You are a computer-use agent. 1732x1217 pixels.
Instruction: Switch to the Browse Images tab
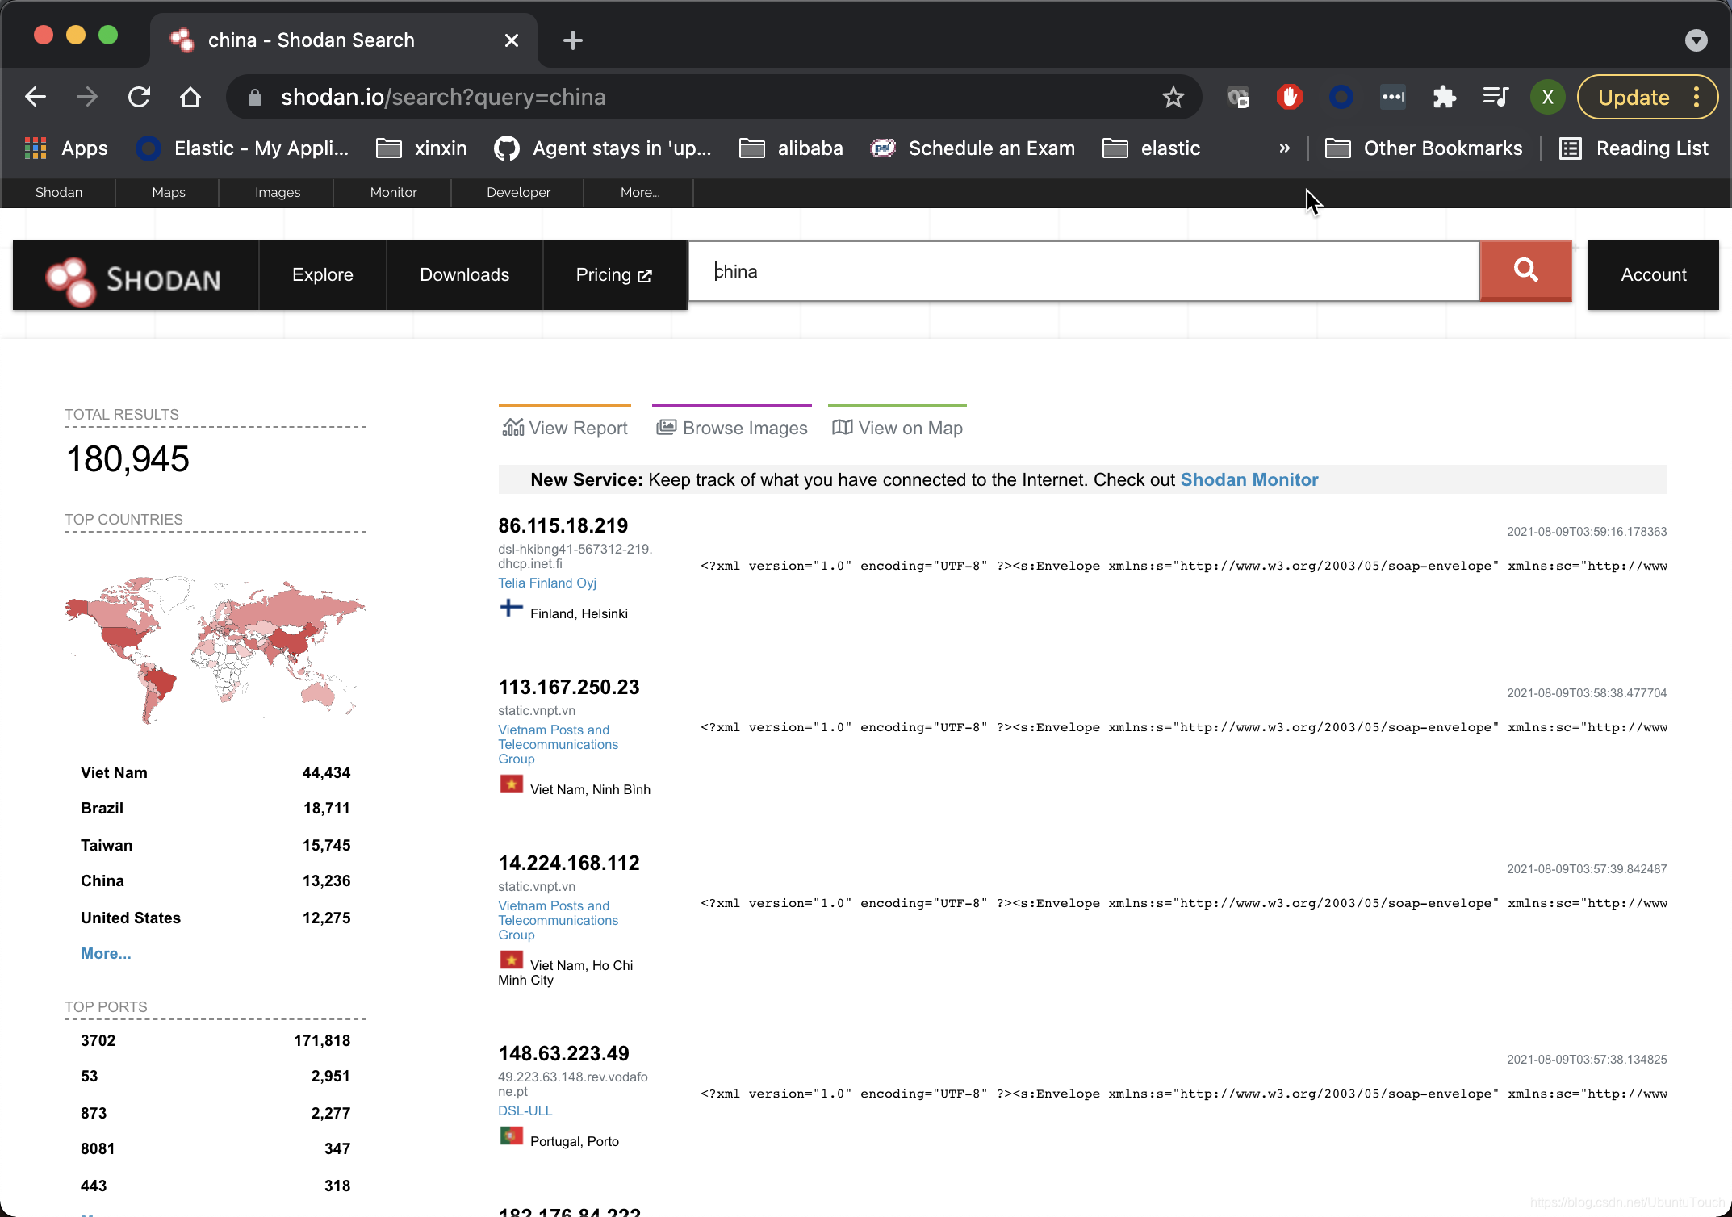click(732, 428)
